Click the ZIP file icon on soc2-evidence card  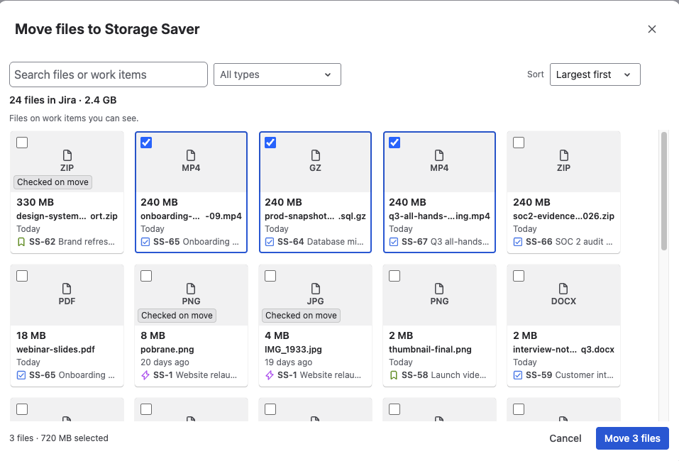tap(563, 155)
